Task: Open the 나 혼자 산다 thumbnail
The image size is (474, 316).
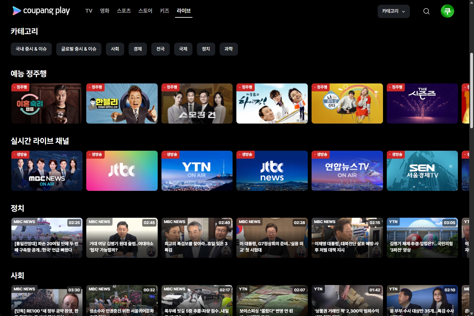Action: 347,103
